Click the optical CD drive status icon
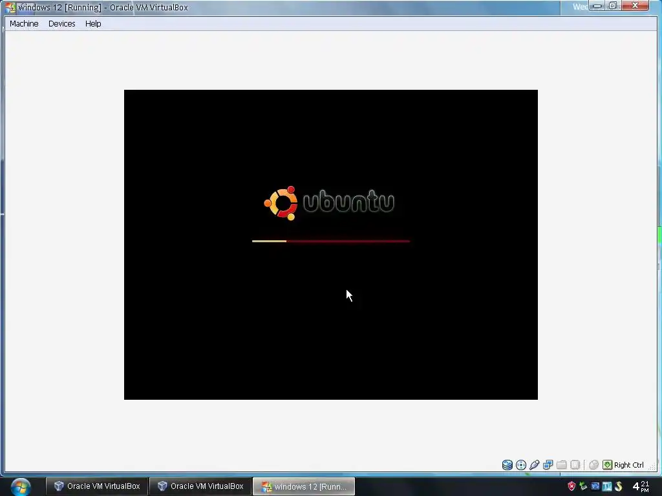Image resolution: width=662 pixels, height=496 pixels. click(521, 465)
